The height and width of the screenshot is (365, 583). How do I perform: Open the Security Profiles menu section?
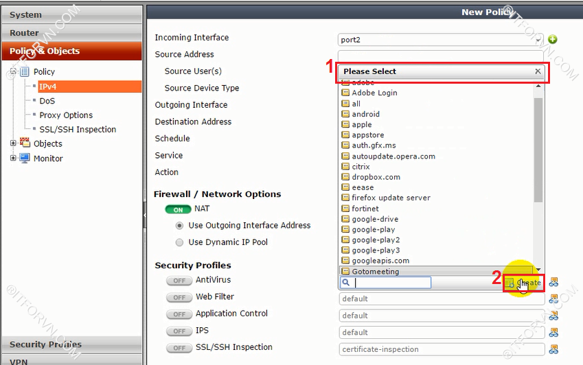coord(72,344)
